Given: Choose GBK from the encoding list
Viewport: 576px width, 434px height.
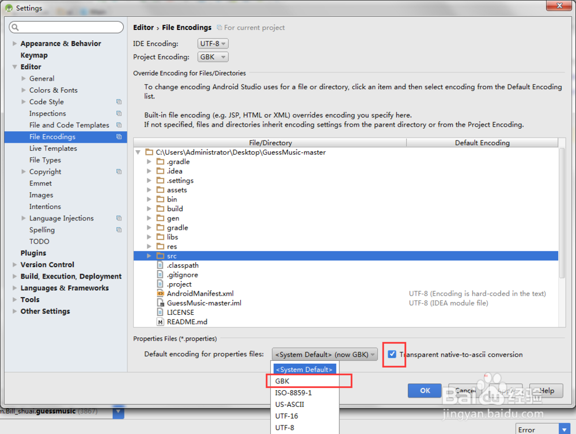Looking at the screenshot, I should (305, 381).
